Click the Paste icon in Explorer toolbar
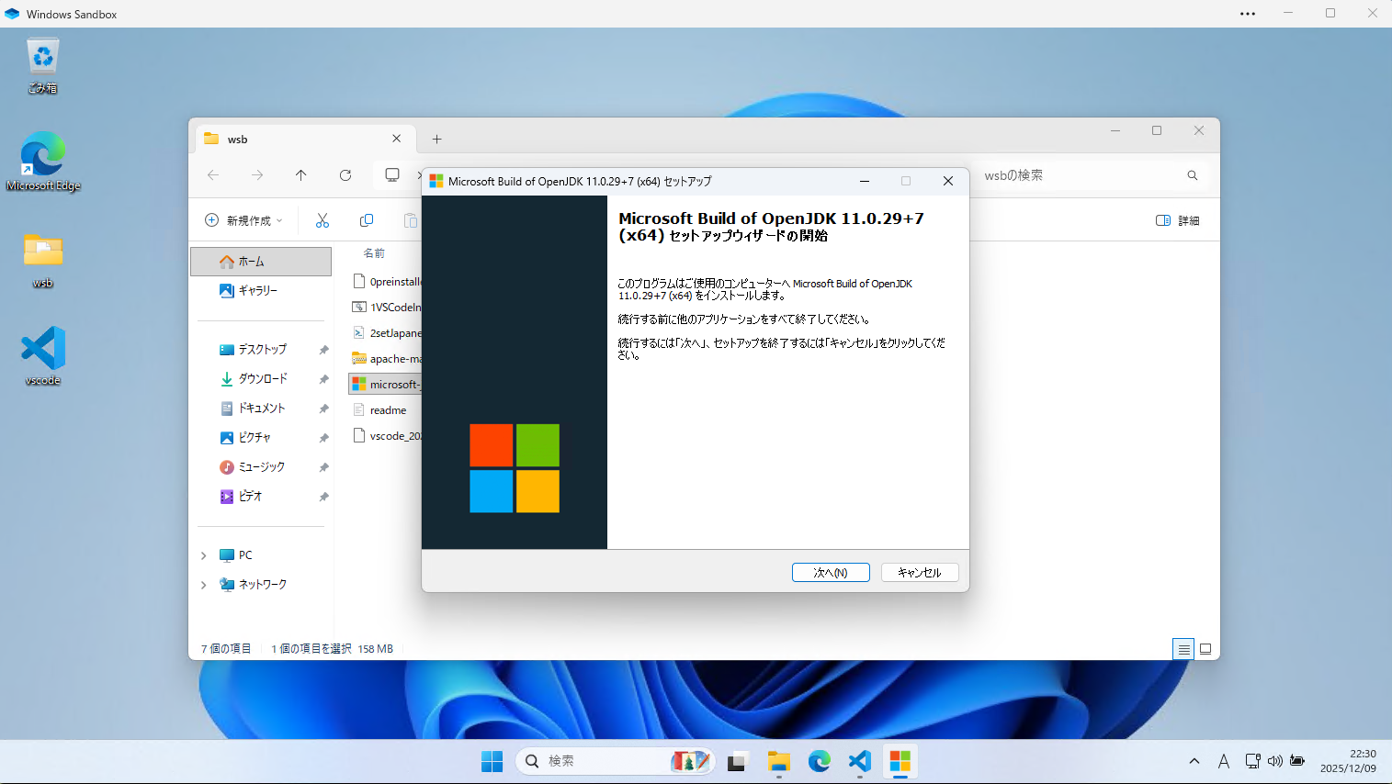 click(410, 220)
